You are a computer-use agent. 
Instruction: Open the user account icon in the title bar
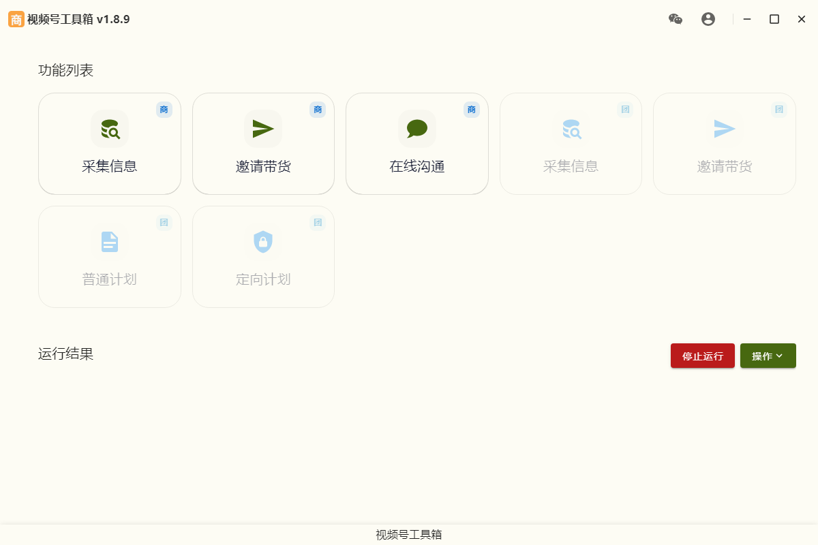point(708,19)
